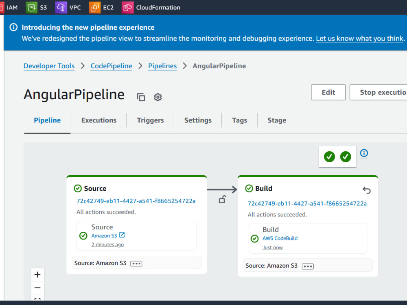Go to Developer Tools breadcrumb

point(49,66)
